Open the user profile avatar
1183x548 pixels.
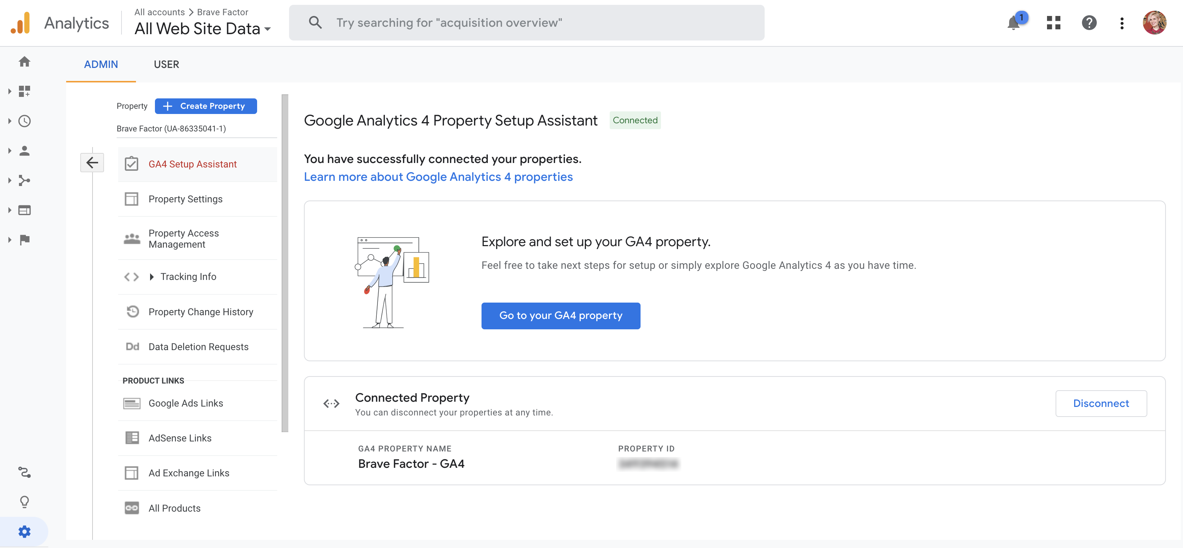coord(1154,23)
